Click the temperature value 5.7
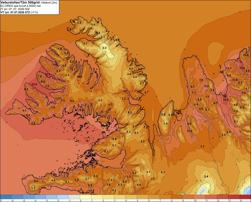Viewport: 251px width, 202px height. [x=135, y=126]
